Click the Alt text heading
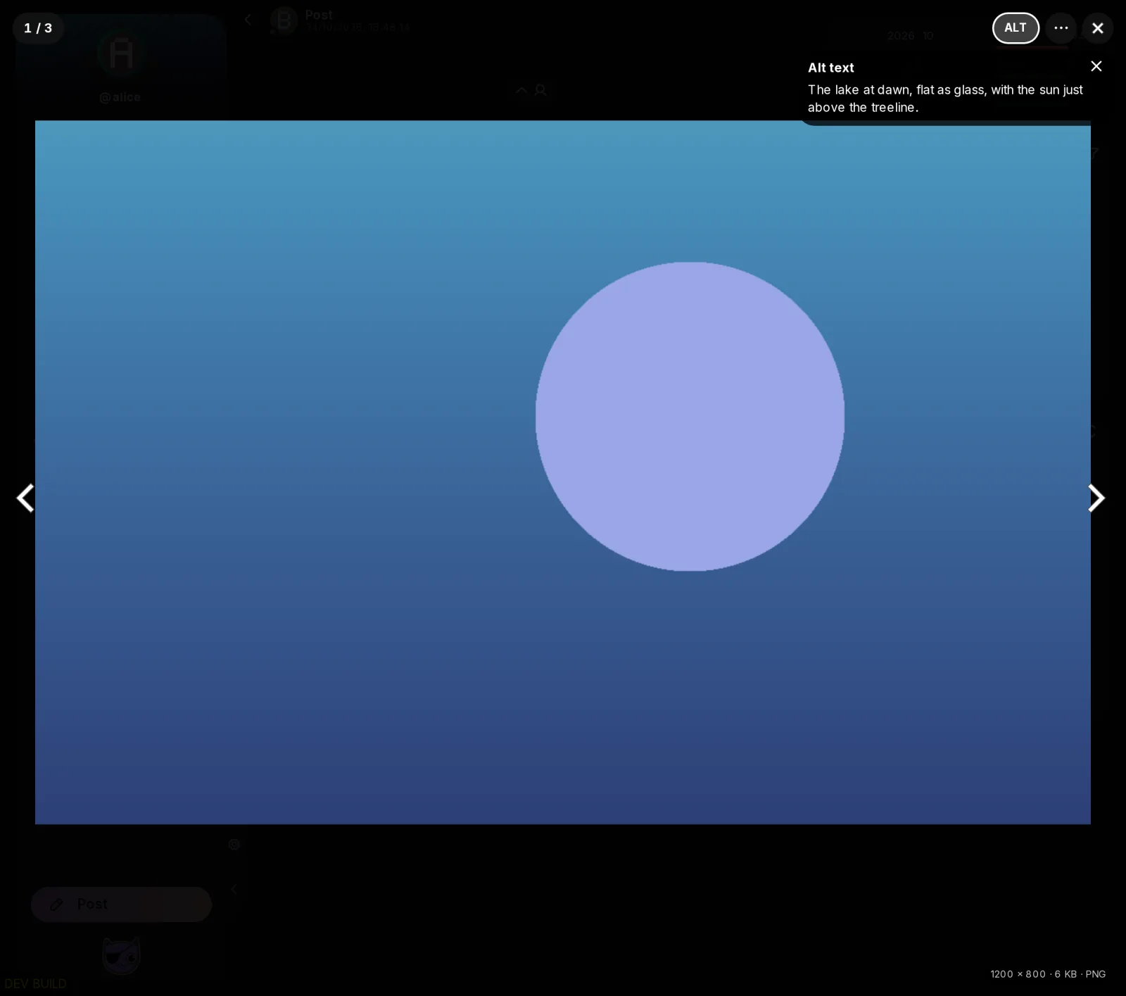This screenshot has height=996, width=1126. (831, 68)
